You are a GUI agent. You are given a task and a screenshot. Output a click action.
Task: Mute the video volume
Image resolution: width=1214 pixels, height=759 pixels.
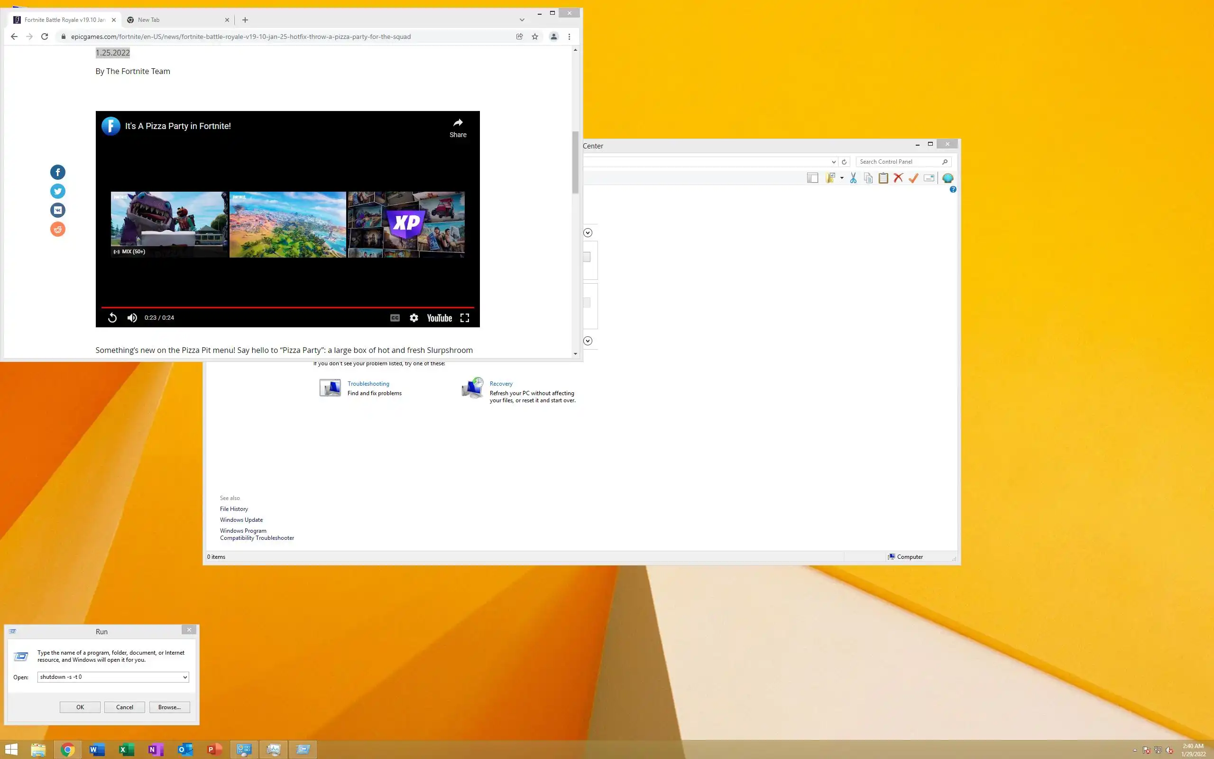point(132,318)
